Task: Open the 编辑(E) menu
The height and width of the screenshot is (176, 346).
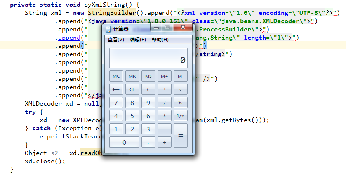Action: click(x=138, y=40)
